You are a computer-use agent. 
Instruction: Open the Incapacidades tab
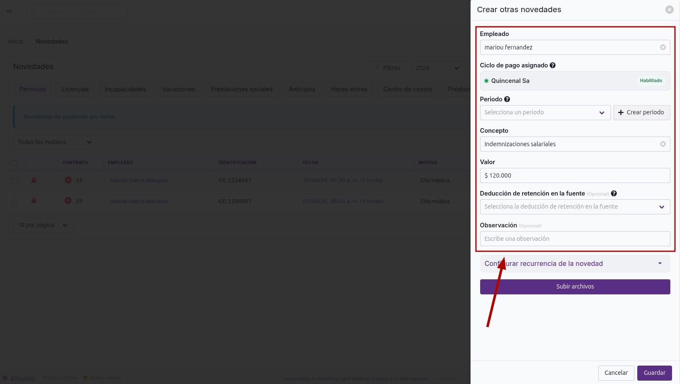point(125,89)
